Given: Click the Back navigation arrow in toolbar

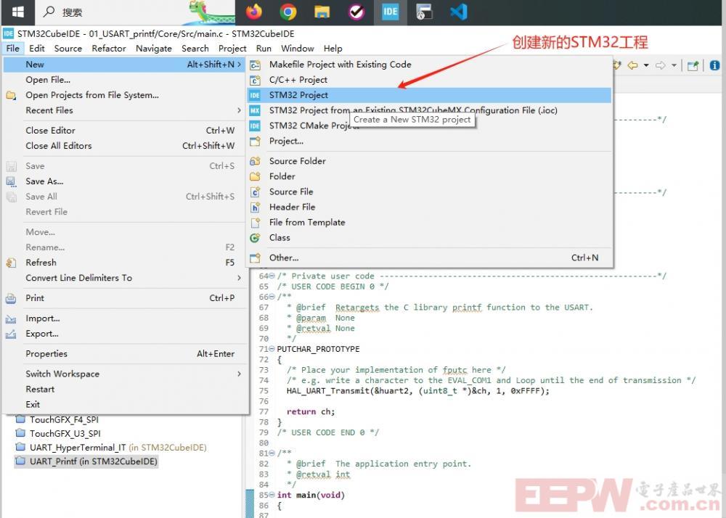Looking at the screenshot, I should [x=632, y=65].
